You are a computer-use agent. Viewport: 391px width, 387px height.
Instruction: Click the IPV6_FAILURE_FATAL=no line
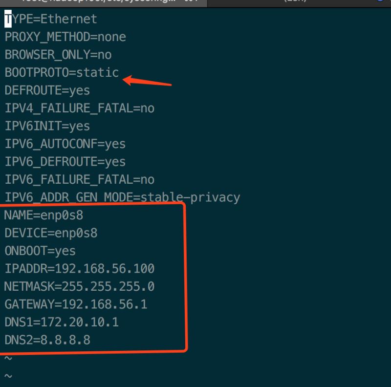tap(80, 180)
